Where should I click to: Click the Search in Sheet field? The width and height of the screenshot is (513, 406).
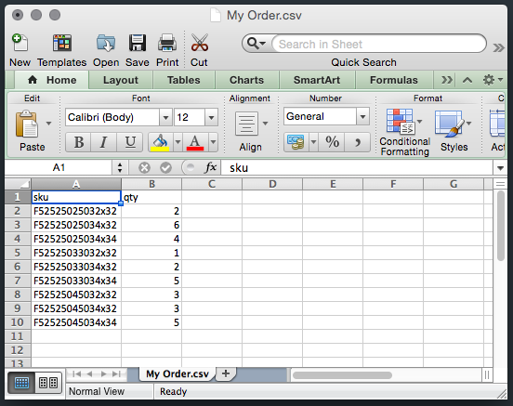378,44
